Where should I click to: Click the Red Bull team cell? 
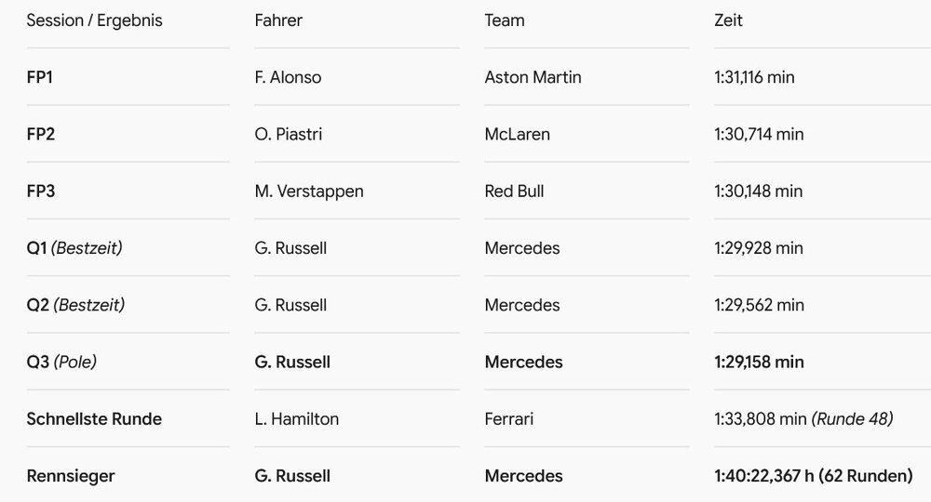[514, 191]
